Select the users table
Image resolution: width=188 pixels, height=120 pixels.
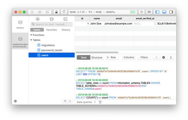click(x=52, y=55)
